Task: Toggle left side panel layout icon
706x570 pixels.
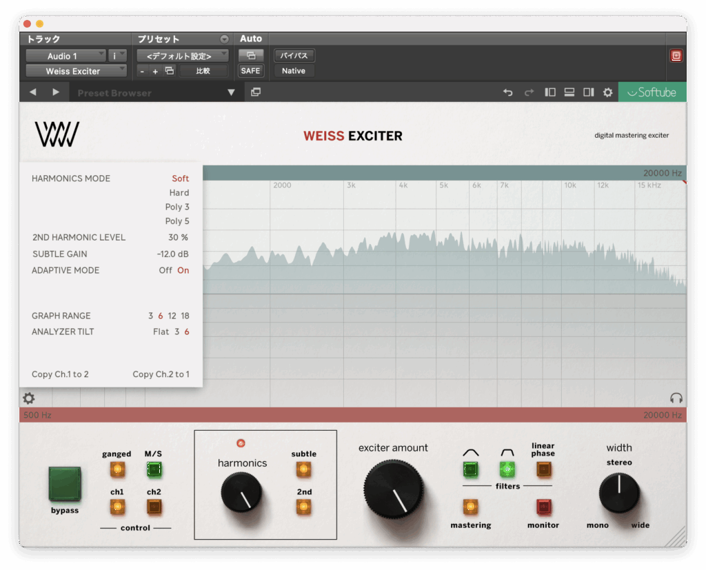Action: click(x=549, y=92)
